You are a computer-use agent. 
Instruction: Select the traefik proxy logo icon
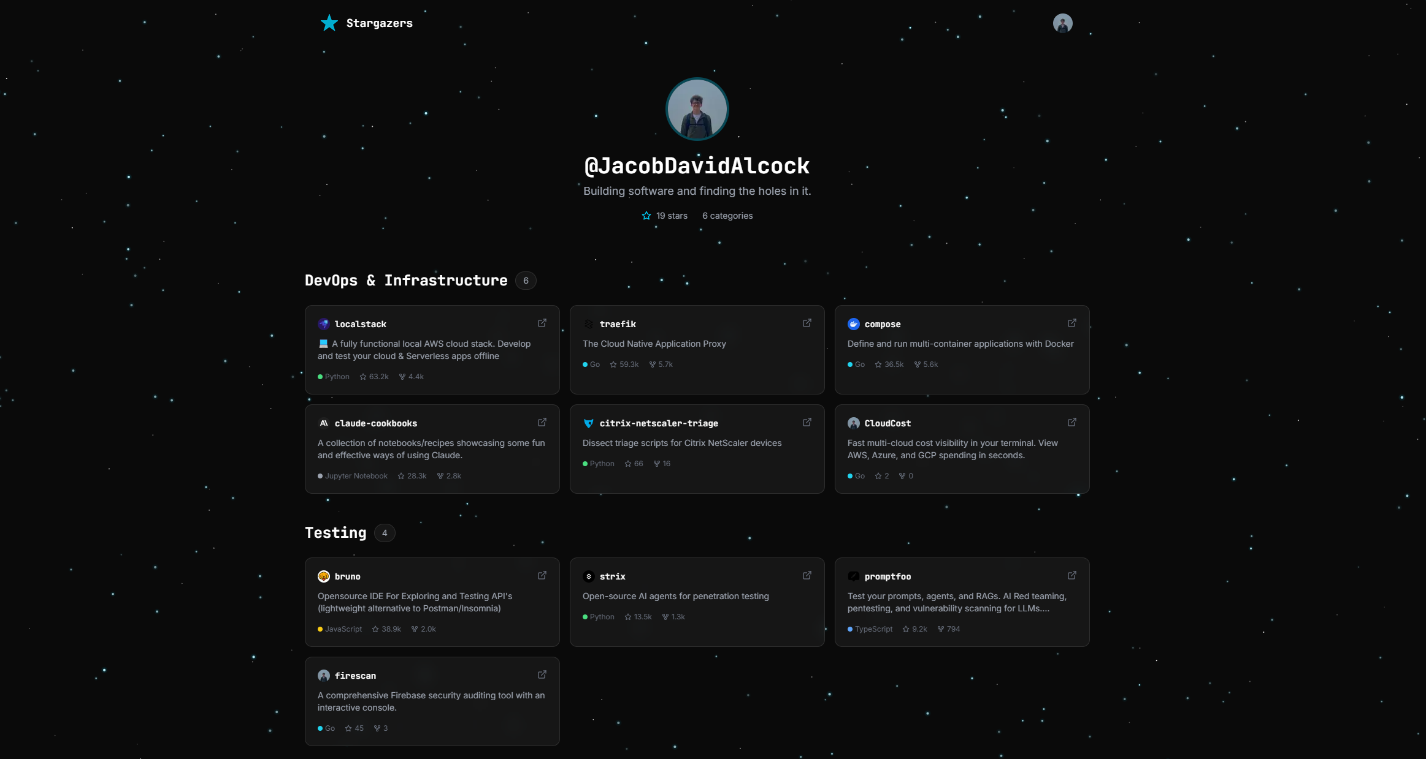click(x=589, y=323)
